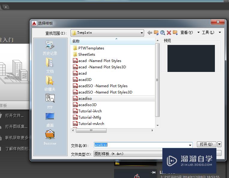Screen dimensions: 229x178
Task: Click the 打开(O) open button
Action: point(206,144)
